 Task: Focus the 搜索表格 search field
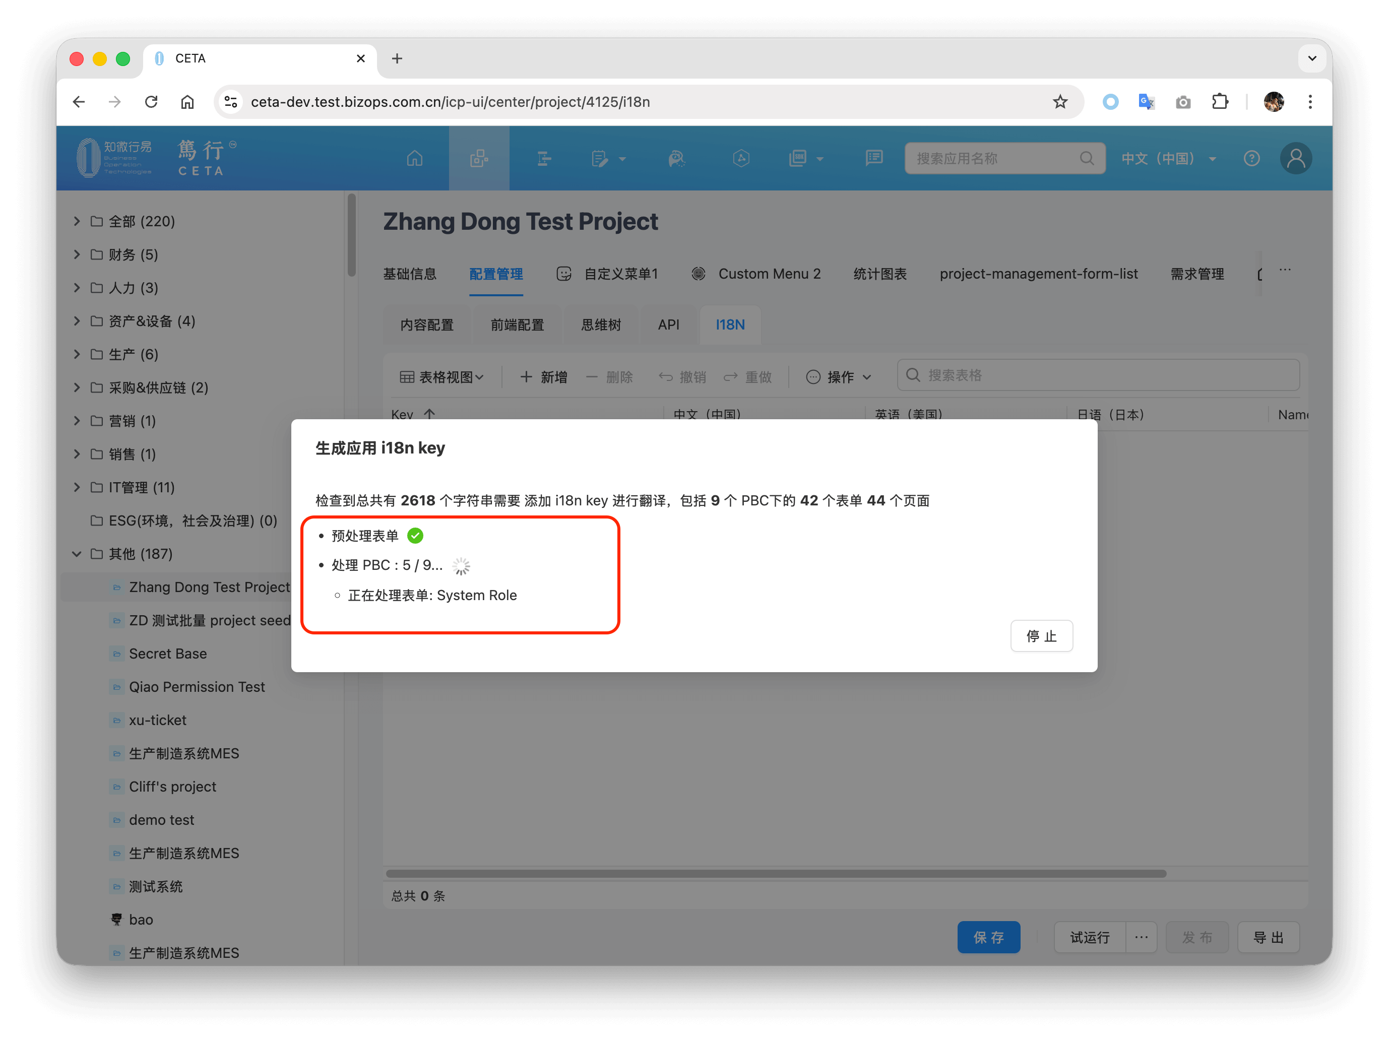1099,375
